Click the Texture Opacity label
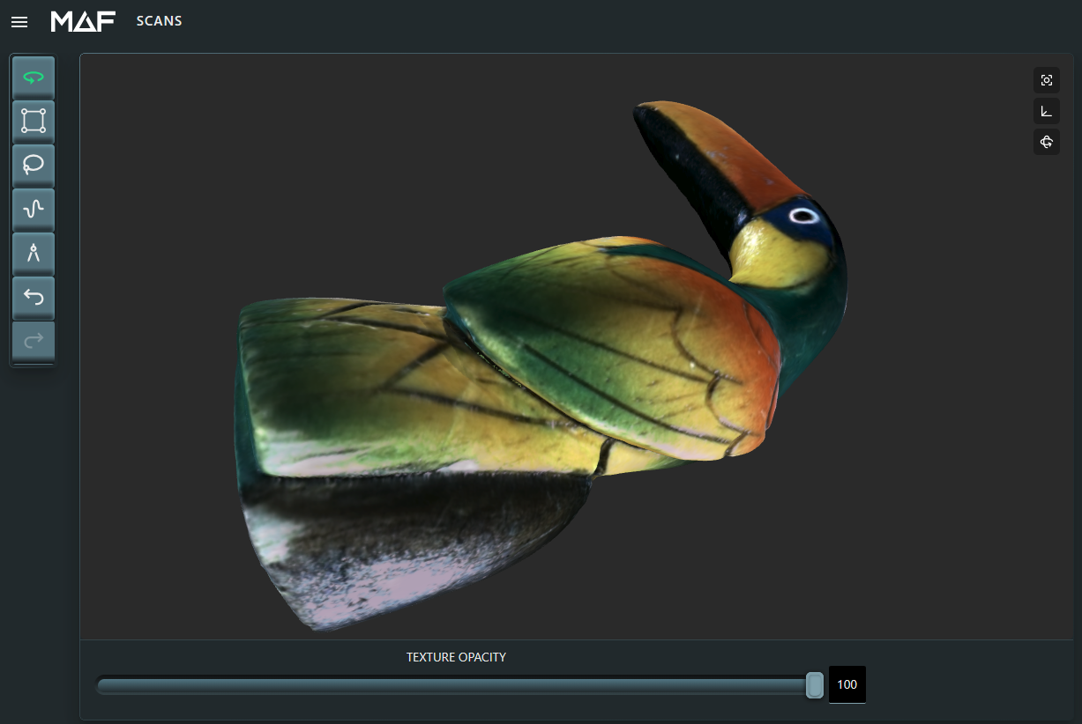The height and width of the screenshot is (724, 1082). pyautogui.click(x=455, y=656)
